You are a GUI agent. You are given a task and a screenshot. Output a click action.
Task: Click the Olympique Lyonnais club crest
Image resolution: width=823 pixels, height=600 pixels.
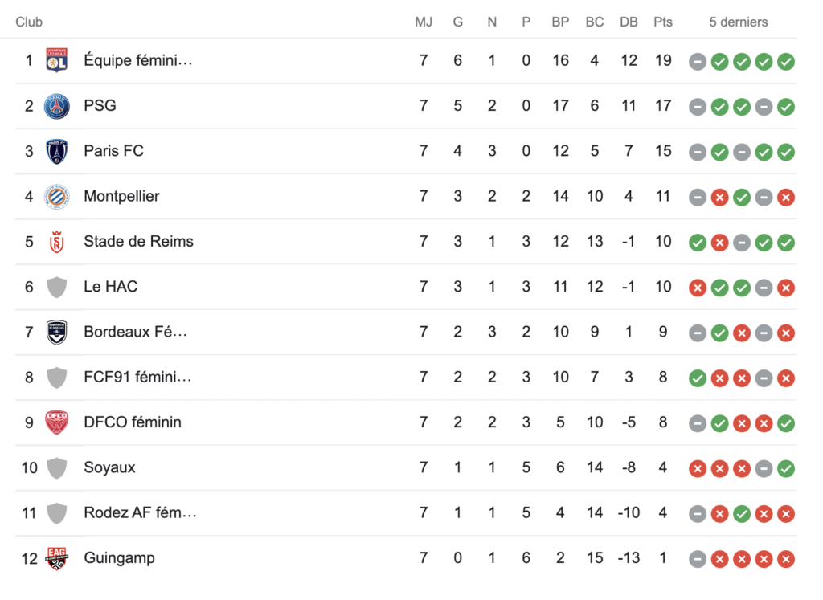tap(57, 60)
